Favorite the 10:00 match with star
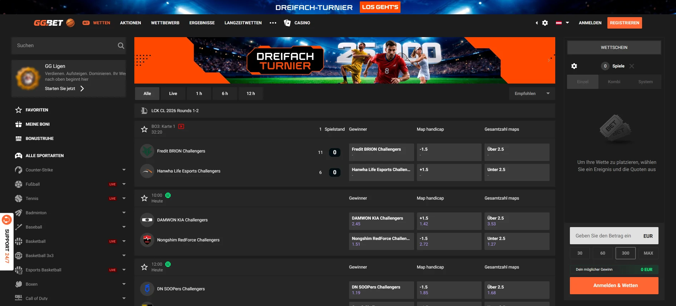The image size is (676, 306). [144, 198]
